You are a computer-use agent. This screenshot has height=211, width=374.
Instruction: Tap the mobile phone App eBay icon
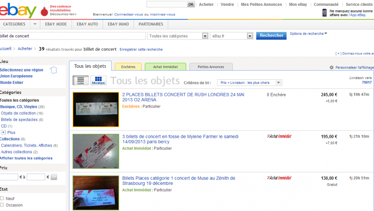pos(325,12)
